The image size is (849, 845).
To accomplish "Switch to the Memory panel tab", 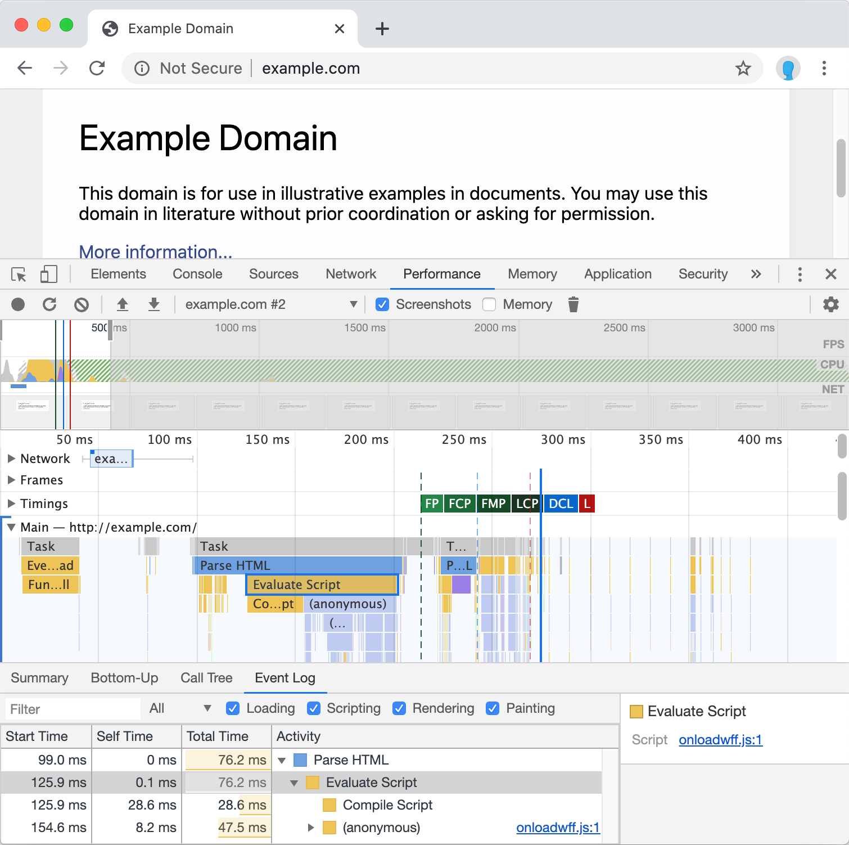I will 532,274.
